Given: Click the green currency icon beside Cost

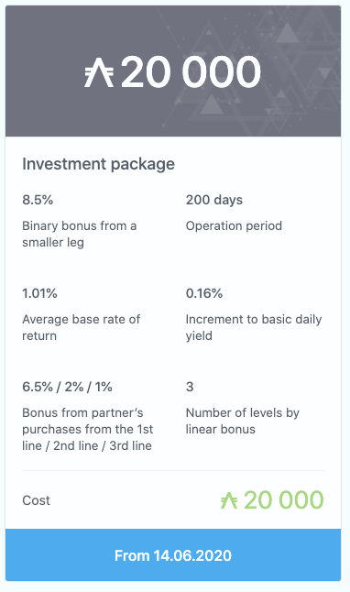Looking at the screenshot, I should (x=229, y=500).
